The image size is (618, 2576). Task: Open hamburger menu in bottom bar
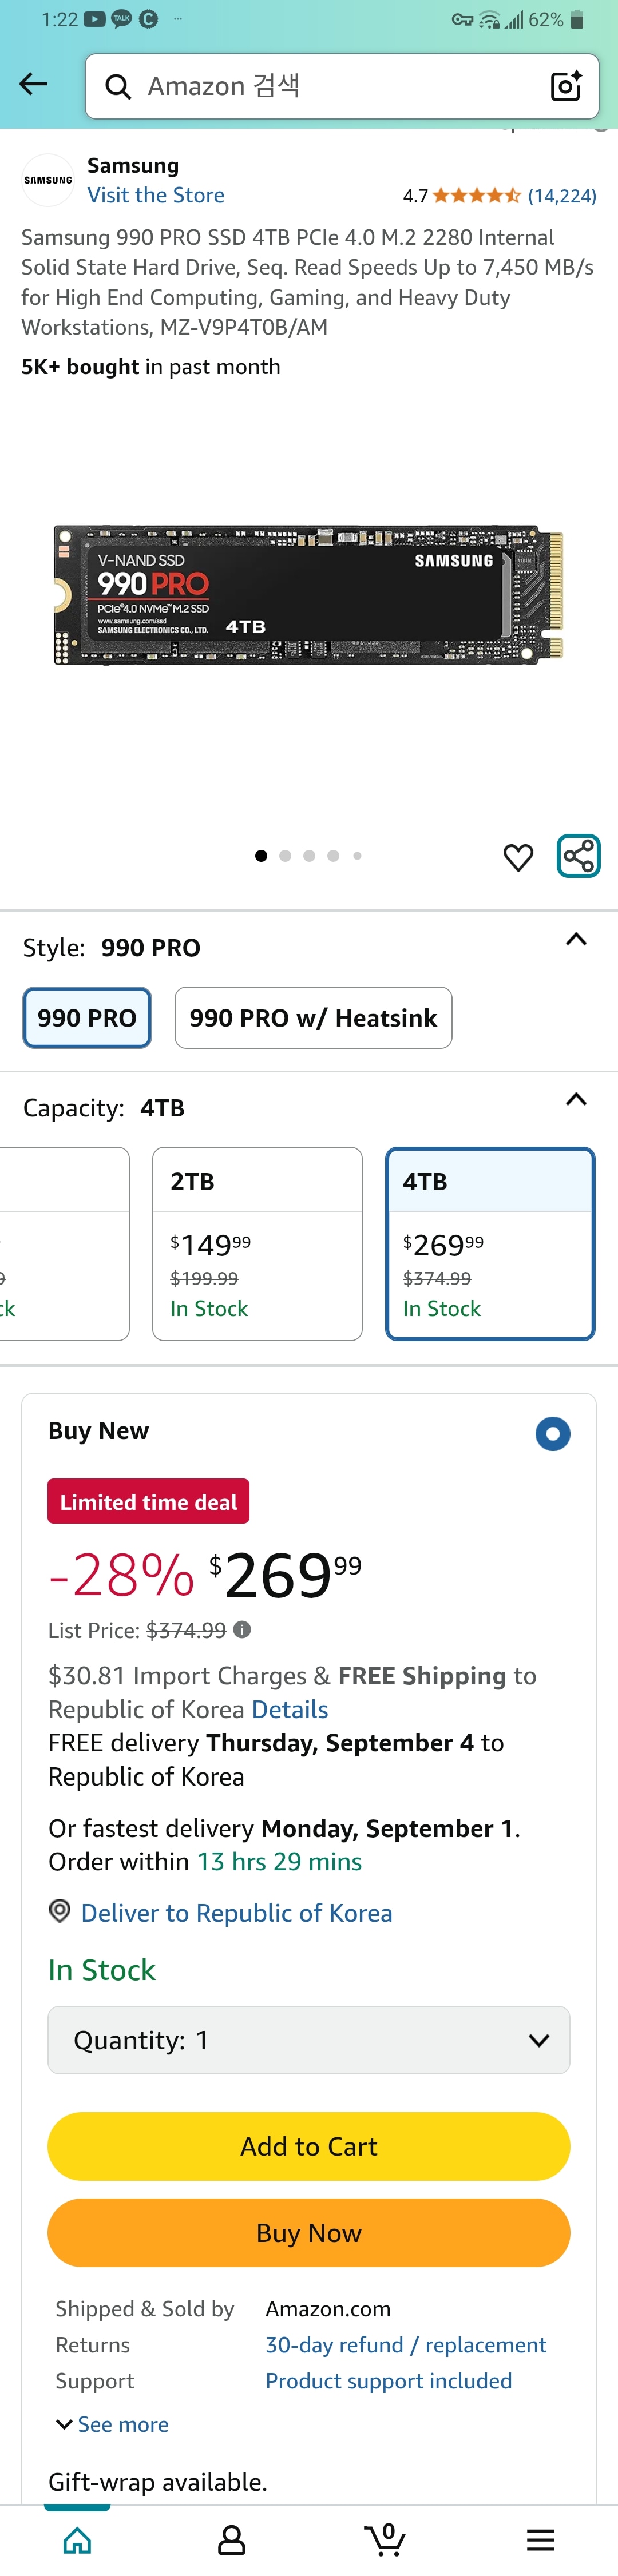click(540, 2539)
